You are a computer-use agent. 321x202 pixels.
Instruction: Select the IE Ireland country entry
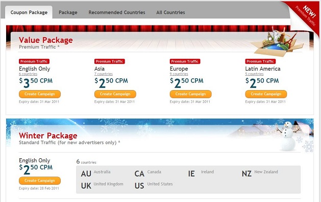point(201,174)
